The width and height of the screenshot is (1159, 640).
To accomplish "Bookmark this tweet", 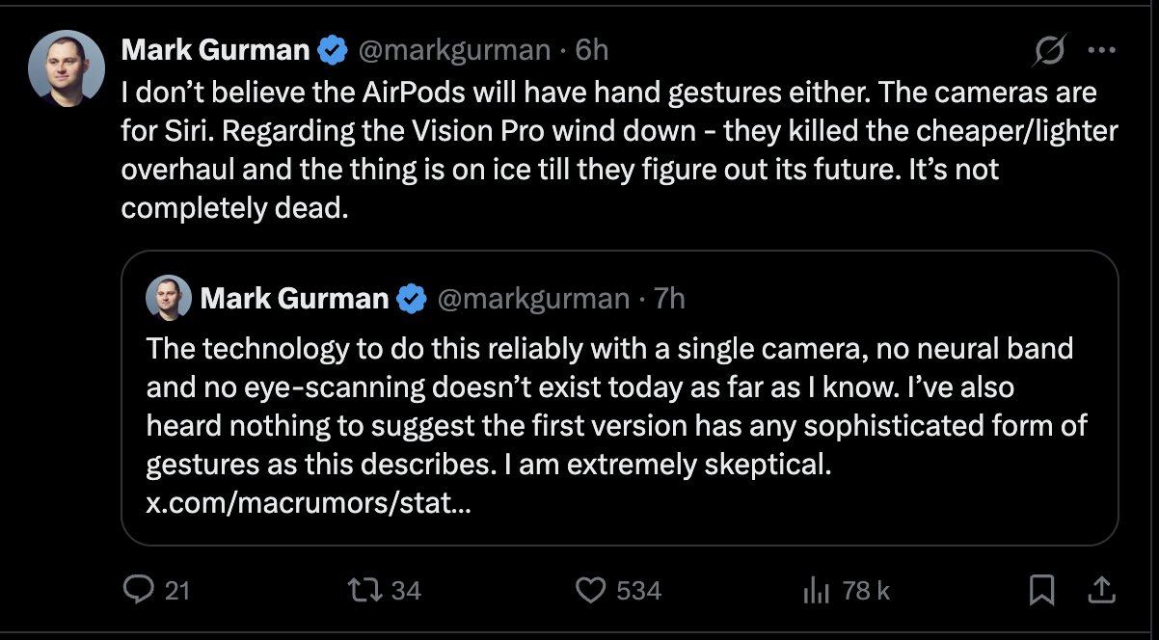I will coord(1041,590).
